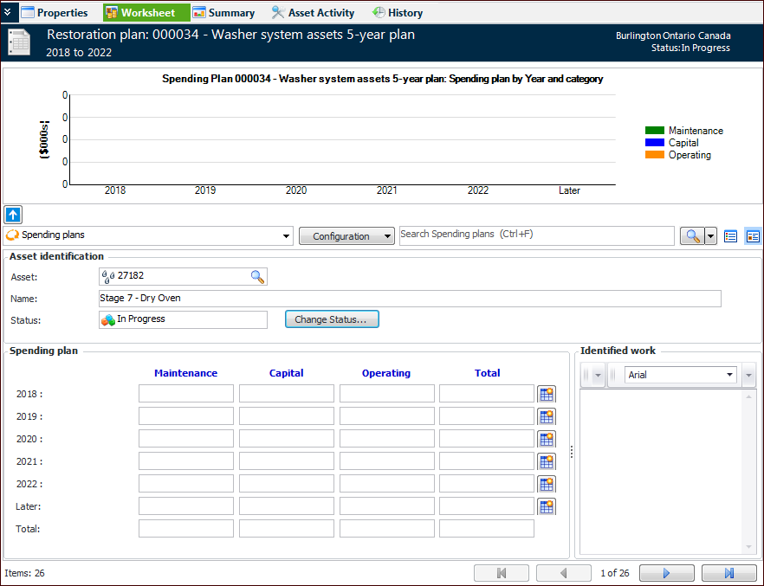Open the Later row detail grid icon
Viewport: 764px width, 586px height.
coord(546,506)
